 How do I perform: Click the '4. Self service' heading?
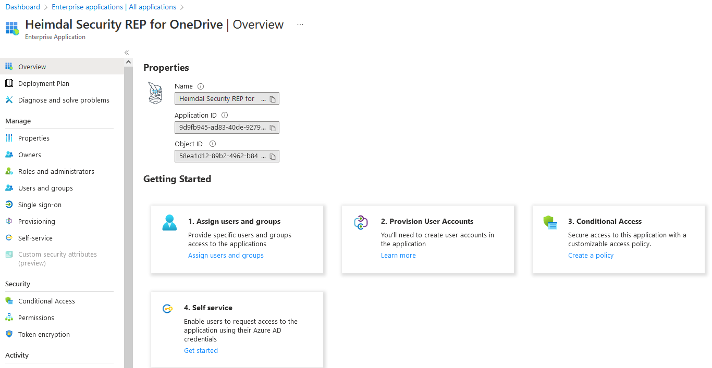[x=208, y=308]
